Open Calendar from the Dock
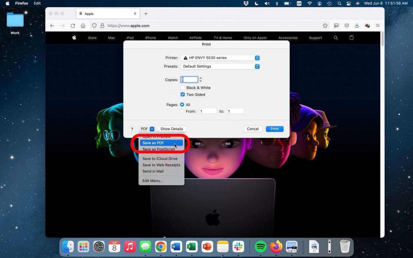The height and width of the screenshot is (258, 413). tap(114, 247)
